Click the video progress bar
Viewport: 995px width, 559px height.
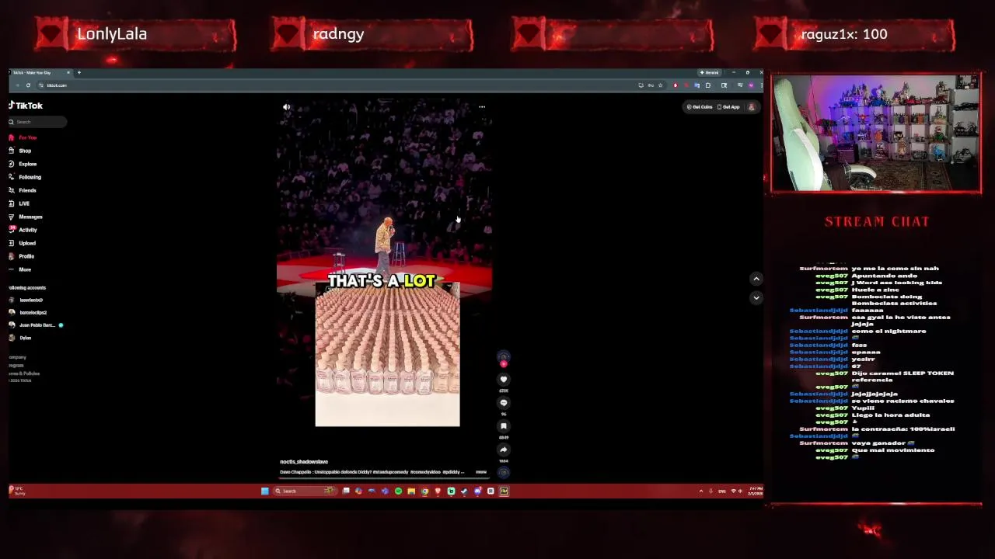click(x=385, y=478)
